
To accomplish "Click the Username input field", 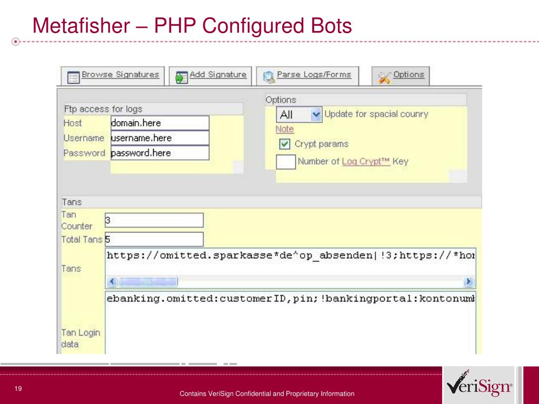I will coord(160,138).
